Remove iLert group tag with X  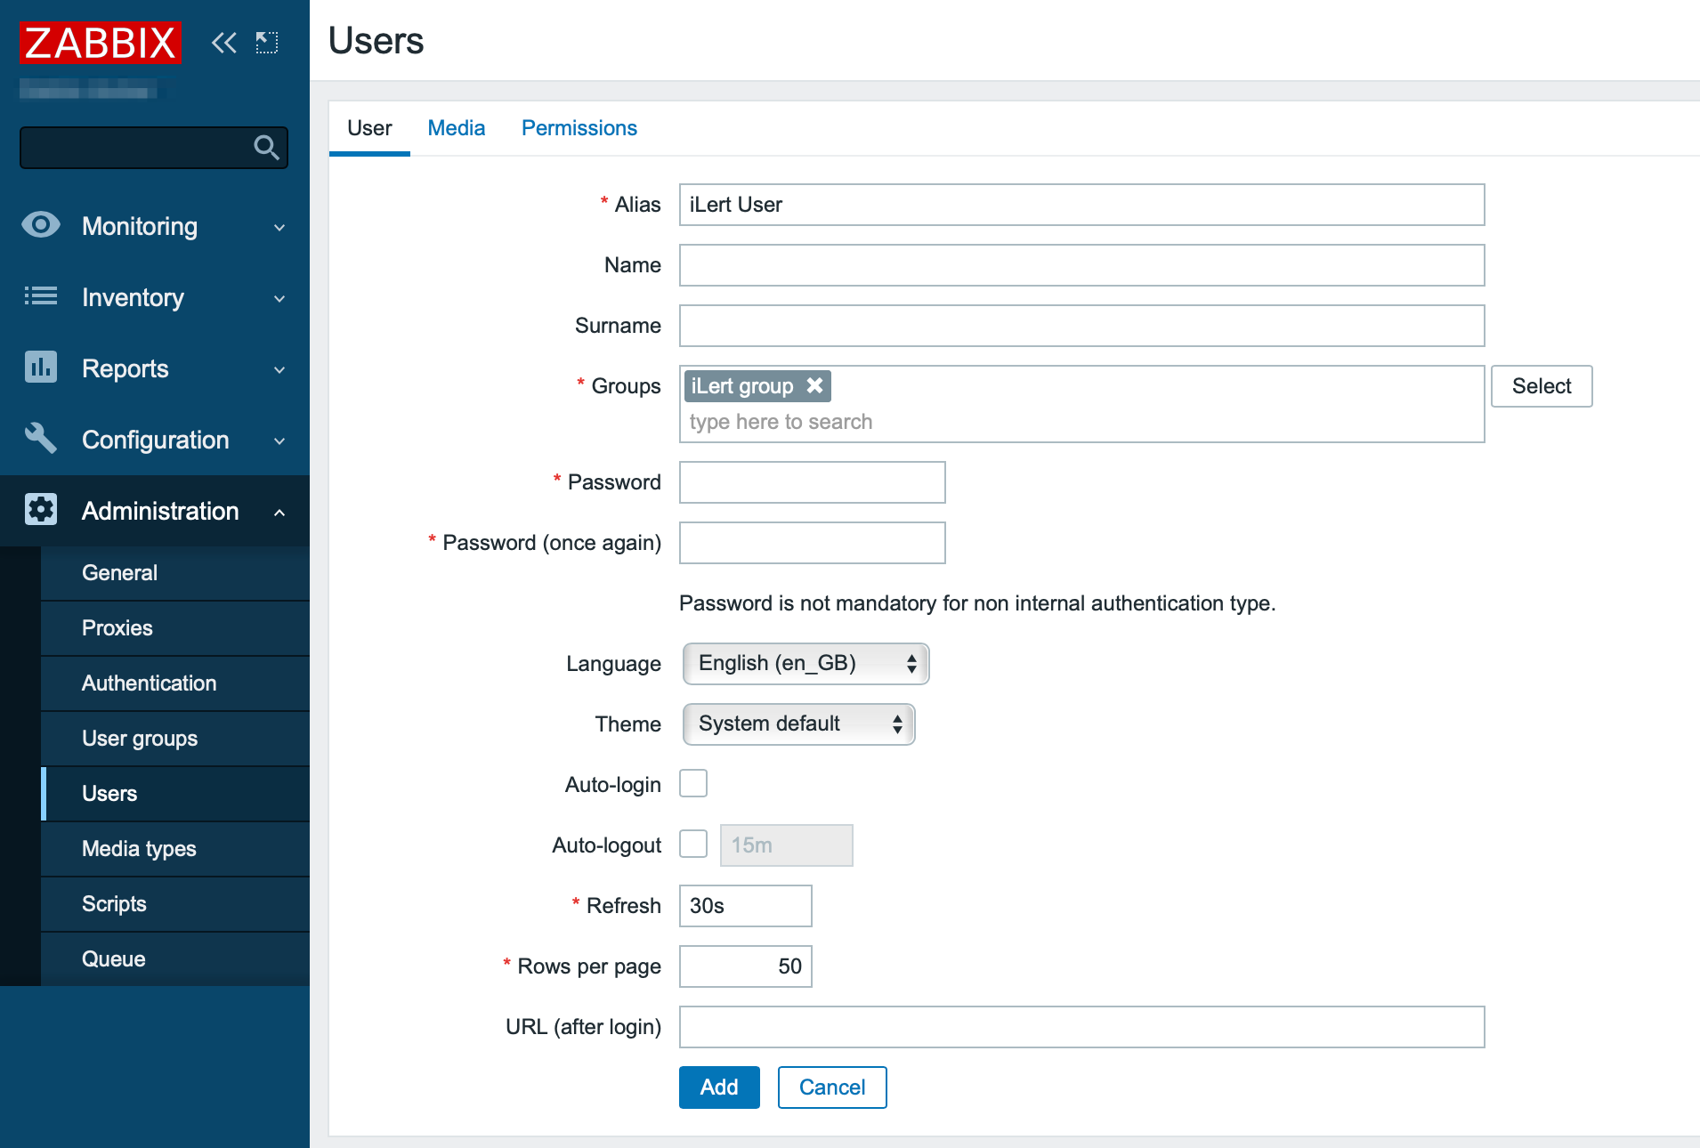tap(814, 385)
